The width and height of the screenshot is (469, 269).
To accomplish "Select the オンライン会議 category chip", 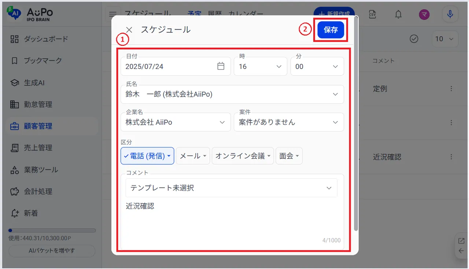I will pos(243,156).
